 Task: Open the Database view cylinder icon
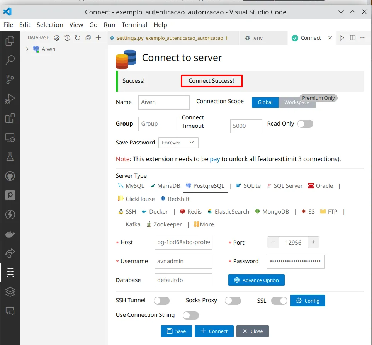10,273
